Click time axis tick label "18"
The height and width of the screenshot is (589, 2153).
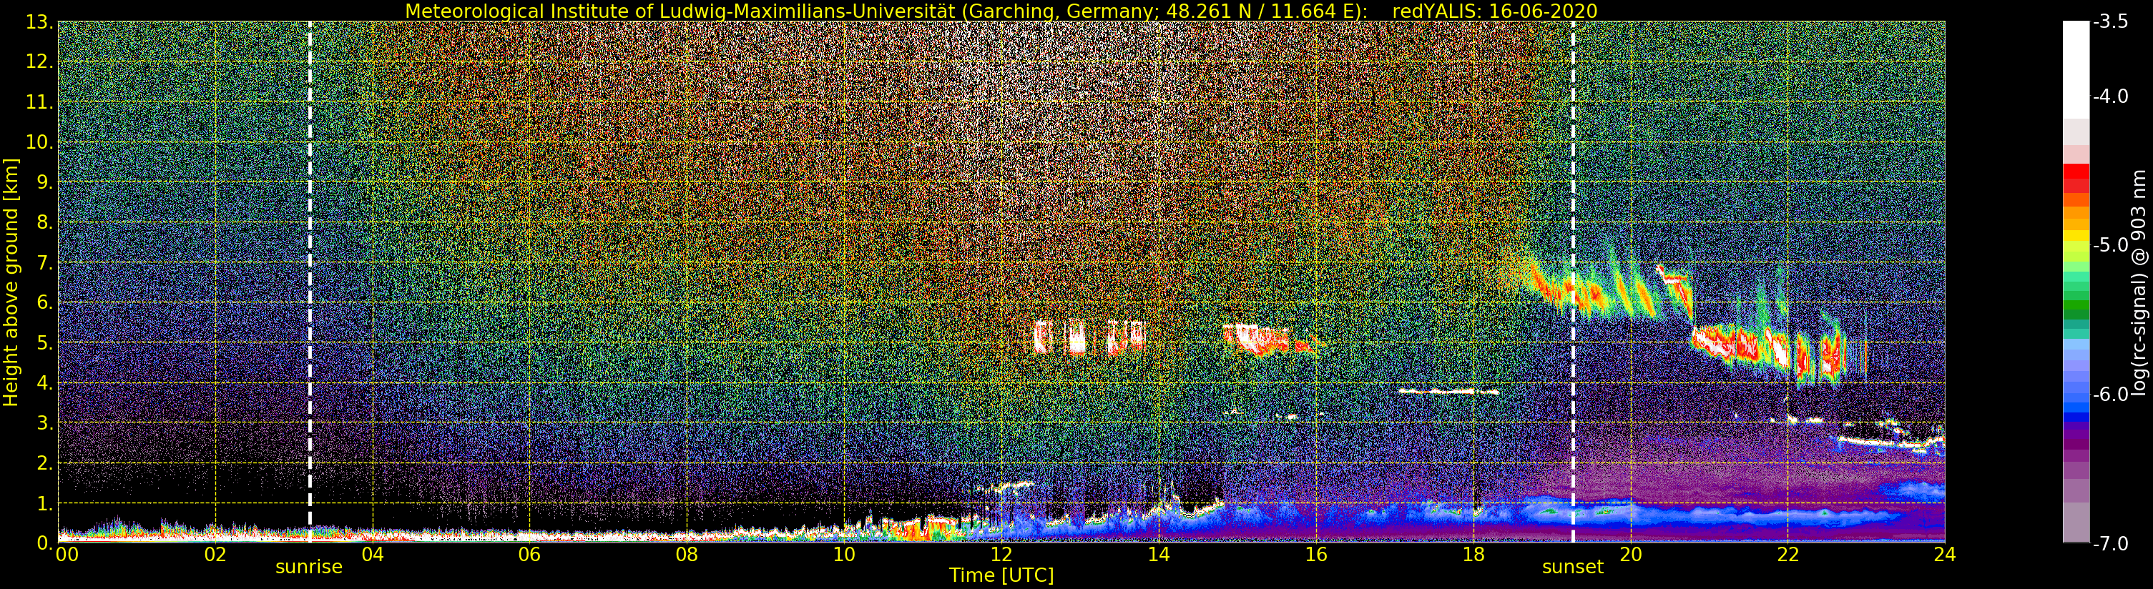pos(1473,555)
